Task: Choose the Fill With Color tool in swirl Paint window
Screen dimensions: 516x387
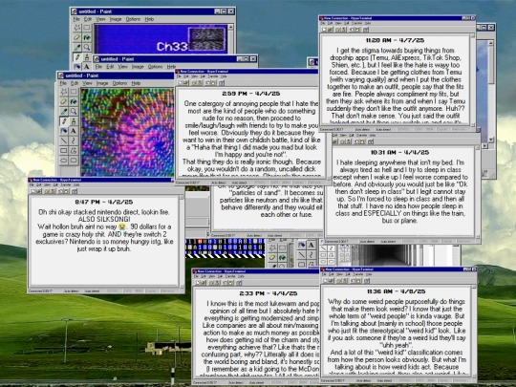Action: [73, 101]
